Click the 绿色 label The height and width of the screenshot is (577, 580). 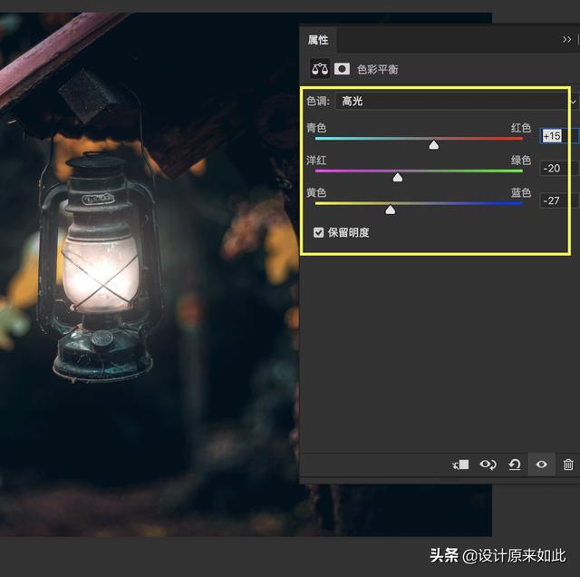(521, 160)
